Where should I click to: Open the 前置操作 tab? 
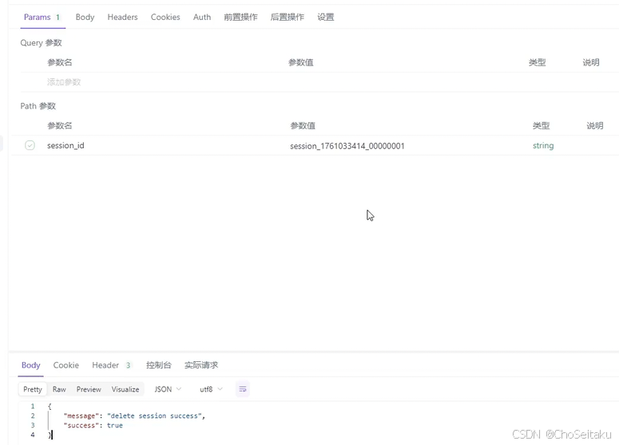pos(240,18)
